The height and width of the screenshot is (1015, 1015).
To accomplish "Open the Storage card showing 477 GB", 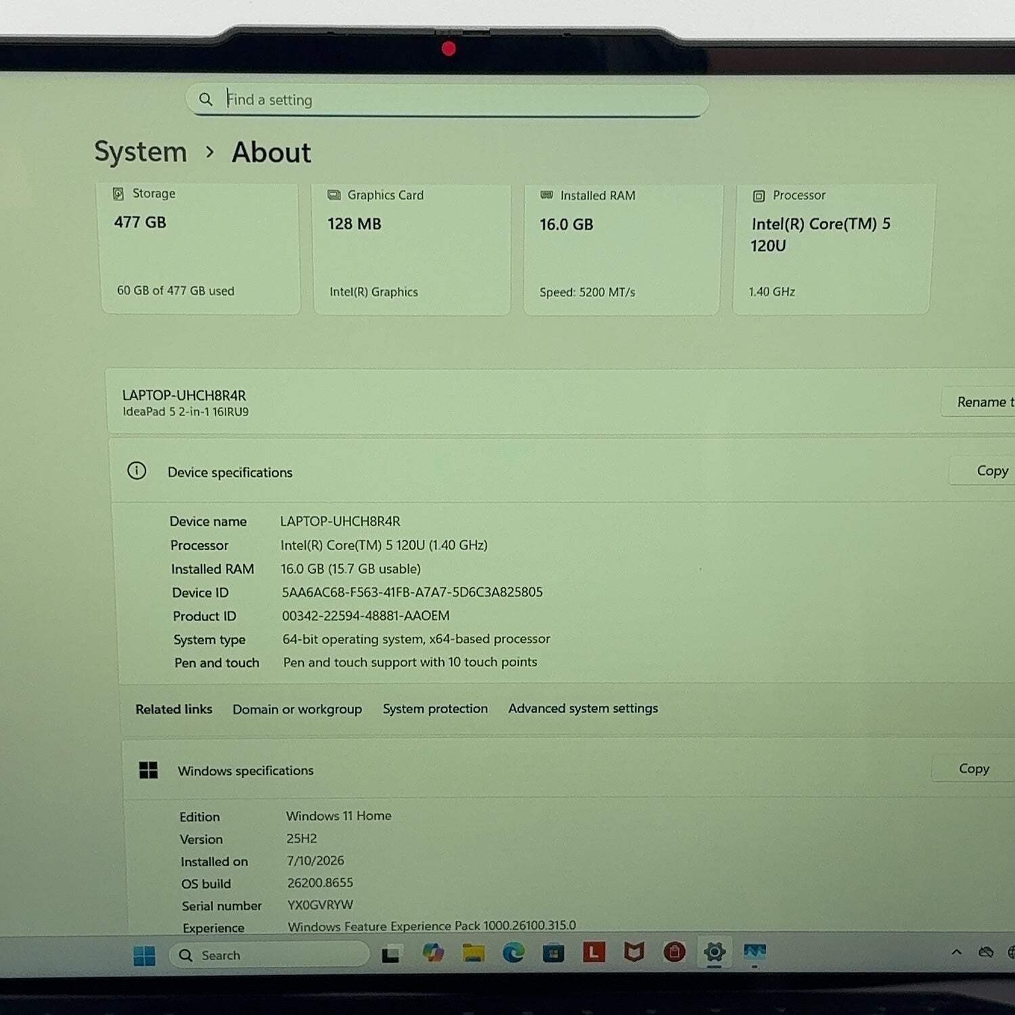I will click(200, 248).
